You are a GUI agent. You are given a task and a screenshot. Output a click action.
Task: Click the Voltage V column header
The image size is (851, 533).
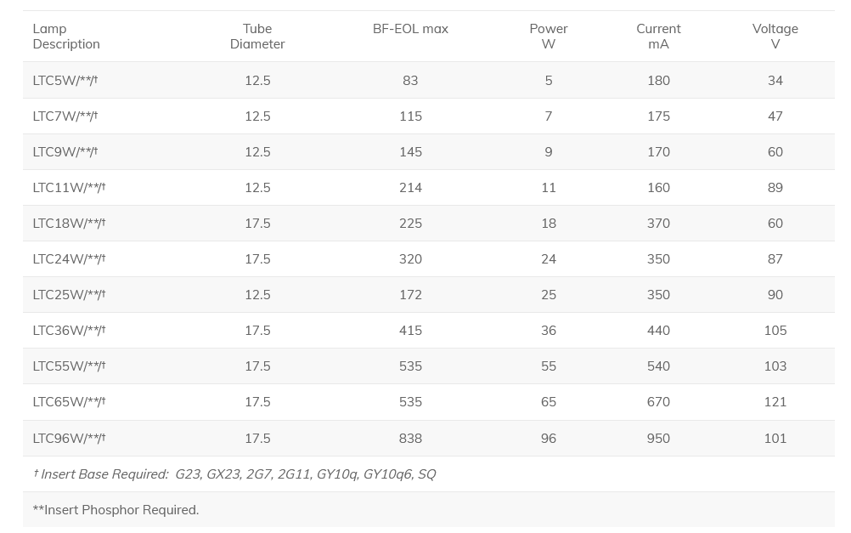point(775,37)
